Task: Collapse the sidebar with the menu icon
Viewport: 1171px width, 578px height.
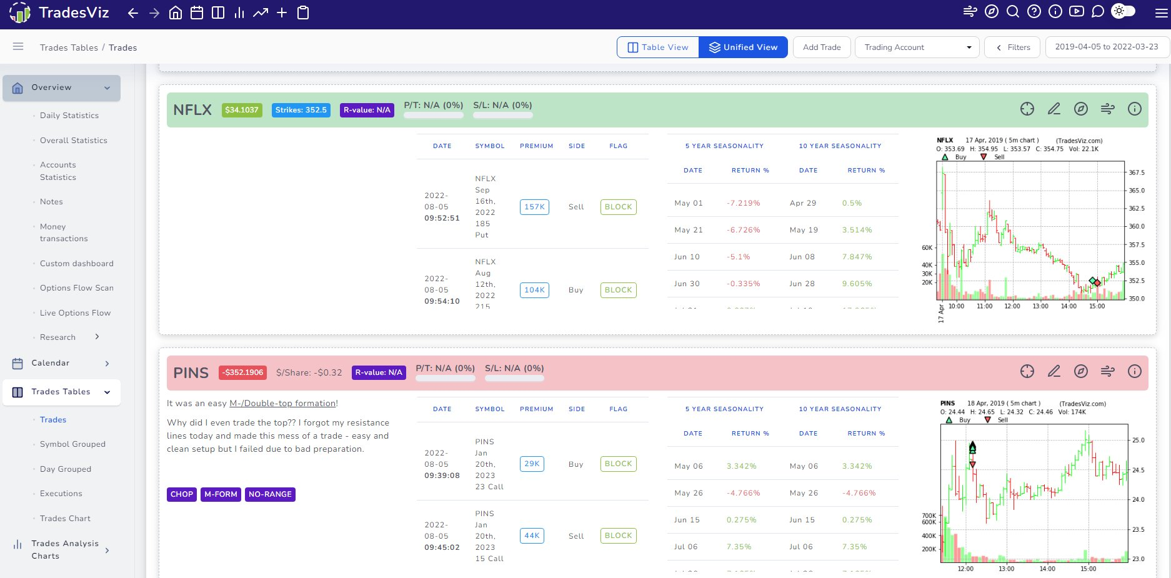Action: point(18,47)
